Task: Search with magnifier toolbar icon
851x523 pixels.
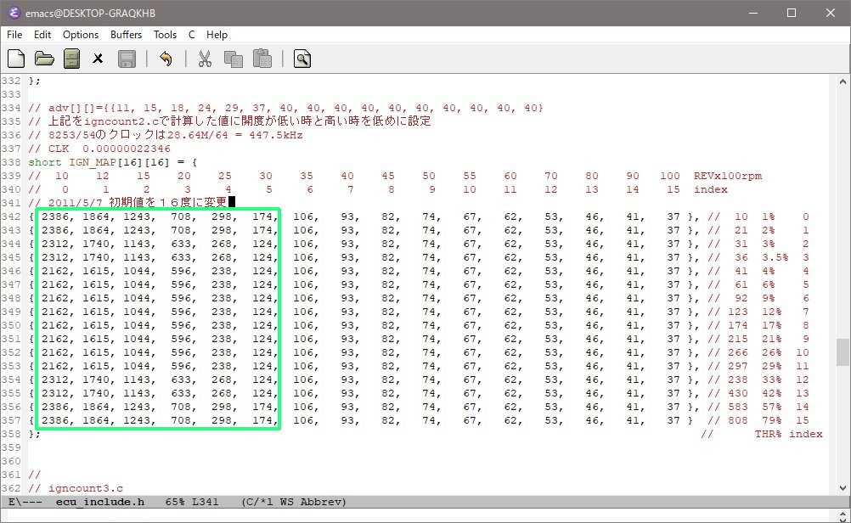Action: click(x=302, y=59)
